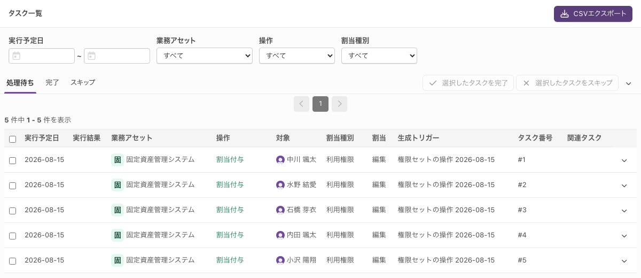
Task: Click the 固 asset icon in task #2 row
Action: point(118,185)
